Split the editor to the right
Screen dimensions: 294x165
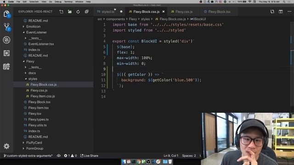coord(281,11)
